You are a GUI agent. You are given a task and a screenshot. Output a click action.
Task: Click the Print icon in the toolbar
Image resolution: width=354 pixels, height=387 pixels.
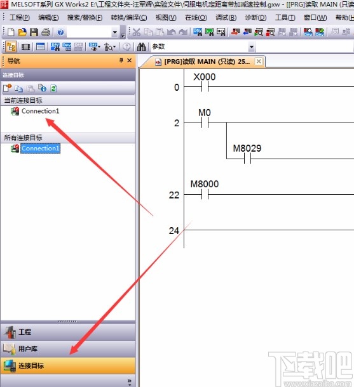coord(46,32)
